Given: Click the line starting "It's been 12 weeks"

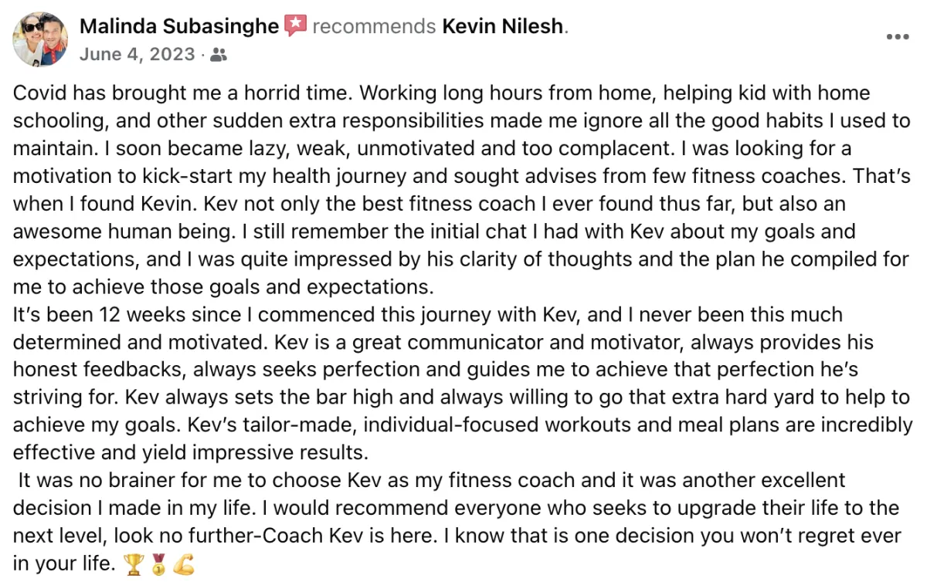Looking at the screenshot, I should click(427, 315).
